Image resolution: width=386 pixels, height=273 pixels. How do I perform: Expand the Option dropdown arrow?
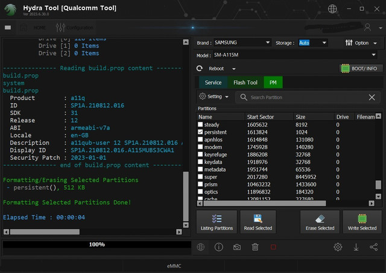[x=375, y=43]
